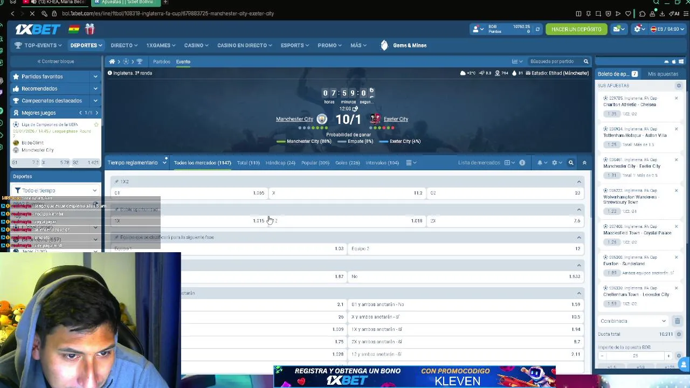Screen dimensions: 690x388
Task: Refresh the account balance
Action: [x=537, y=29]
